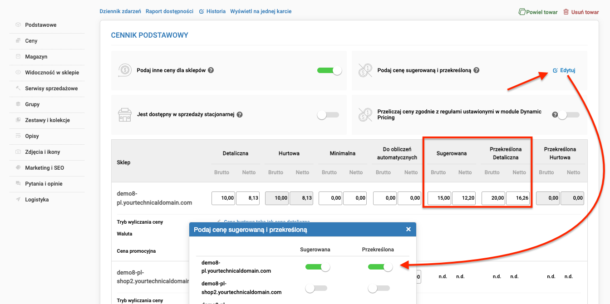This screenshot has width=610, height=304.
Task: Click Do obliczeń automatycznych Netto field
Action: click(410, 198)
